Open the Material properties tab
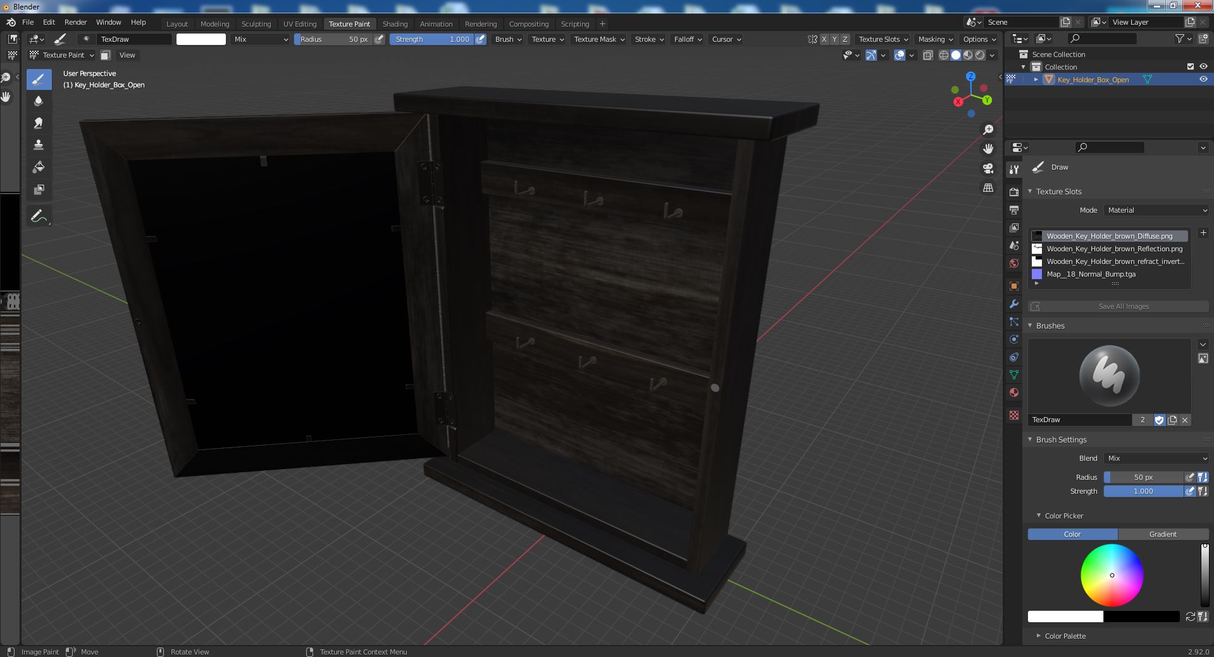The image size is (1214, 657). point(1014,392)
